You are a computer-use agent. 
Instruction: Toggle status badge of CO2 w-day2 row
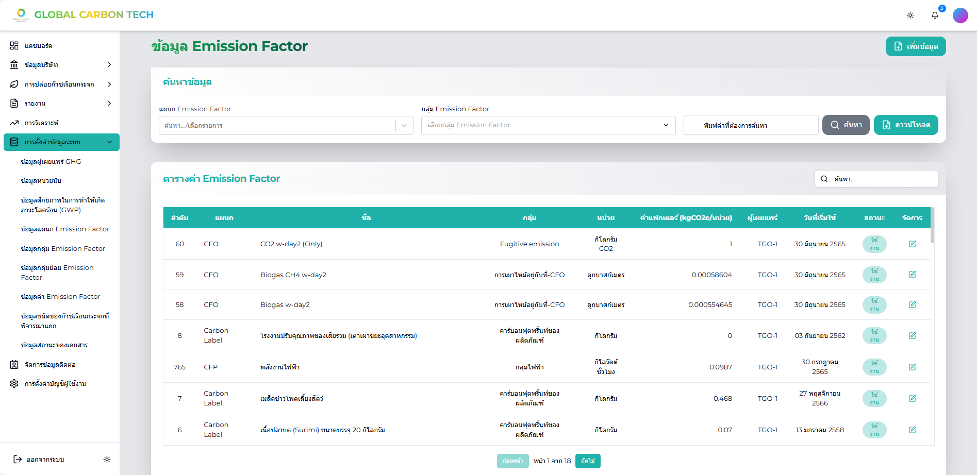[874, 244]
